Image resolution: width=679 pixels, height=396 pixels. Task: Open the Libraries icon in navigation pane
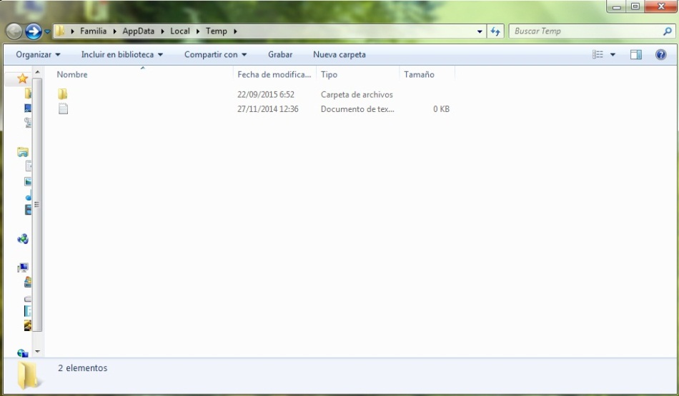[x=23, y=152]
